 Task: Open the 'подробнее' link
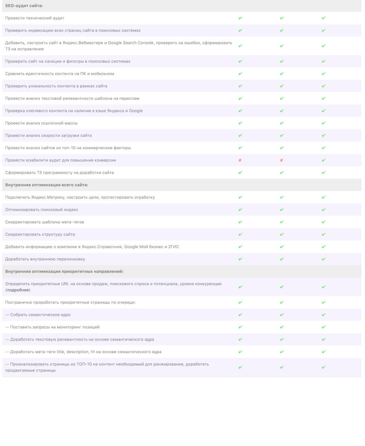18,290
